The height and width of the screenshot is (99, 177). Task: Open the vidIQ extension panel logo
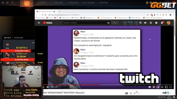166,93
